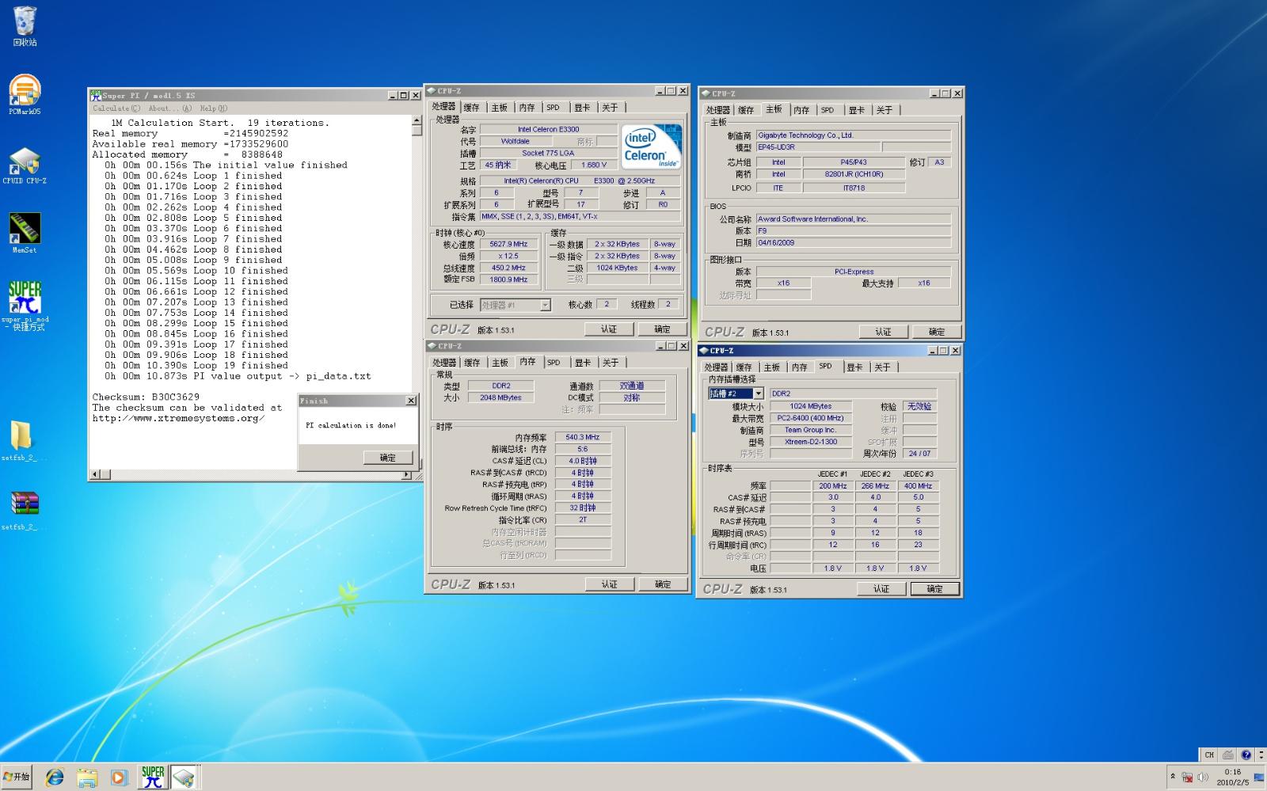Open the processor selection dropdown in CPU-Z
Viewport: 1267px width, 791px height.
pos(545,305)
